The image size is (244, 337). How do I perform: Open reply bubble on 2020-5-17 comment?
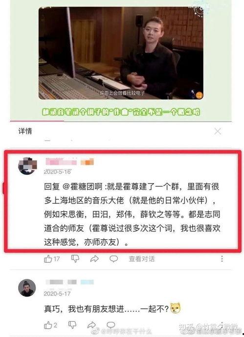point(111,324)
